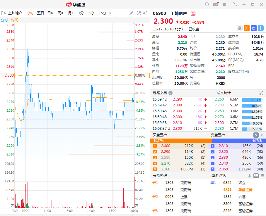Open the skin theme shirt icon
This screenshot has width=266, height=216.
coord(224,4)
